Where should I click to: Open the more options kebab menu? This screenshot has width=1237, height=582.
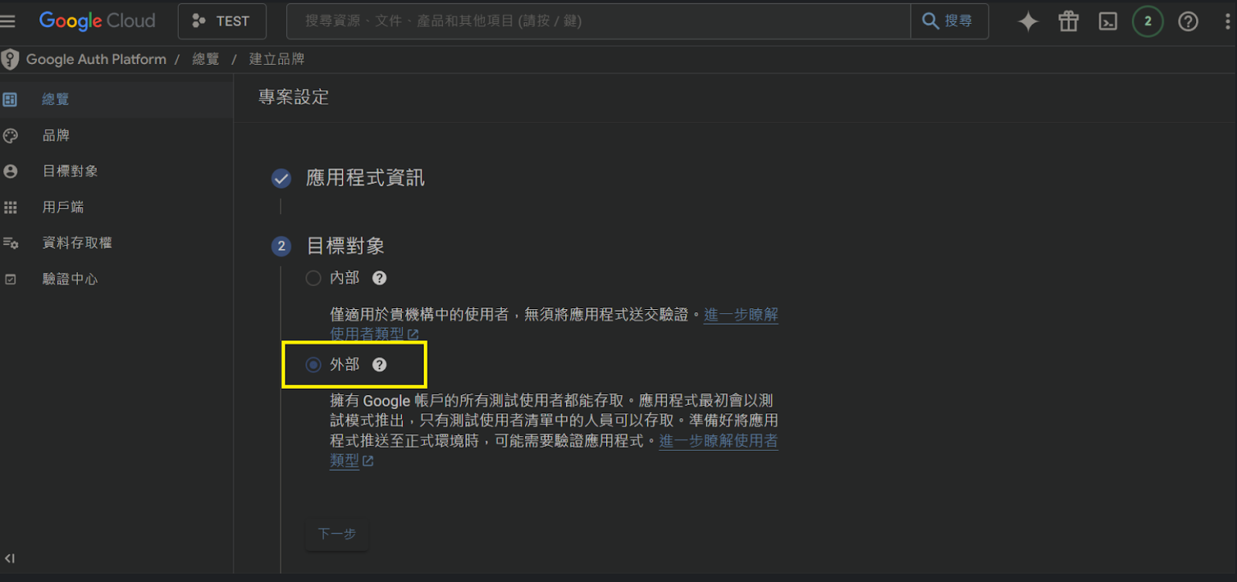[x=1228, y=22]
